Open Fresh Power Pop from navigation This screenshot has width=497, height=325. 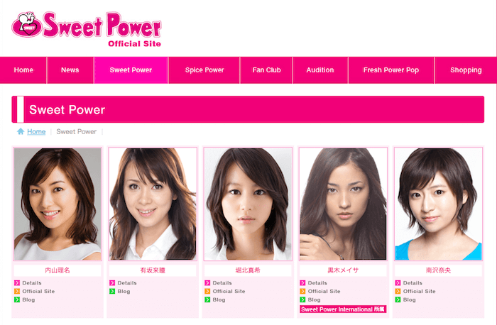click(x=391, y=70)
